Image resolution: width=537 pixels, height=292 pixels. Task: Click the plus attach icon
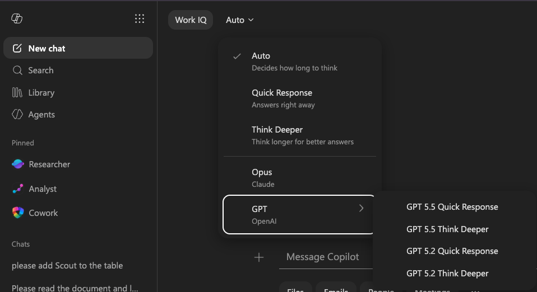click(x=259, y=257)
